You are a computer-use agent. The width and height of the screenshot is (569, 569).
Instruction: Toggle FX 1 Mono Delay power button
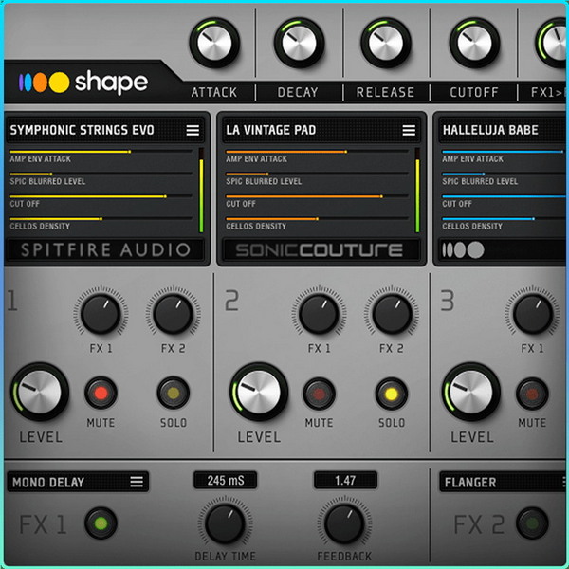(101, 523)
